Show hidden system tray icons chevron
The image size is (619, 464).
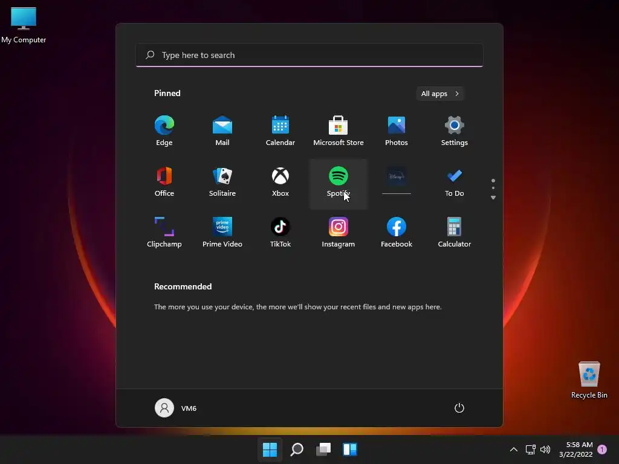(x=514, y=449)
